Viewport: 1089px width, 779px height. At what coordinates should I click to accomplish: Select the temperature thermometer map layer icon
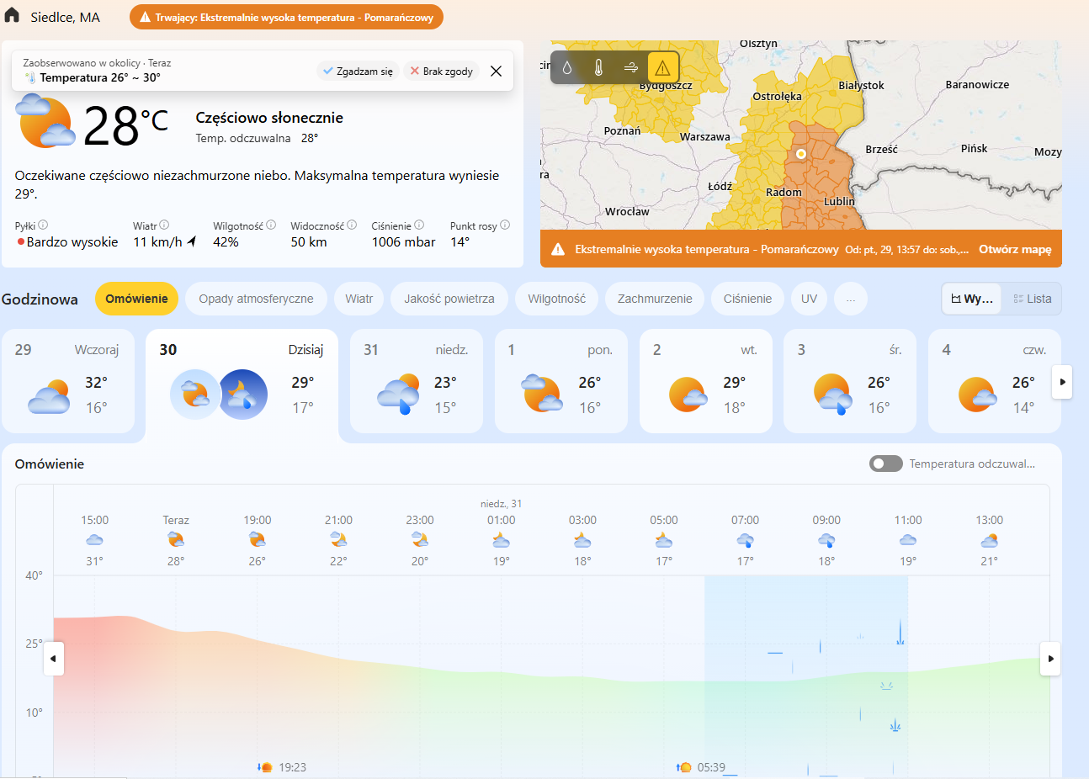click(x=598, y=68)
